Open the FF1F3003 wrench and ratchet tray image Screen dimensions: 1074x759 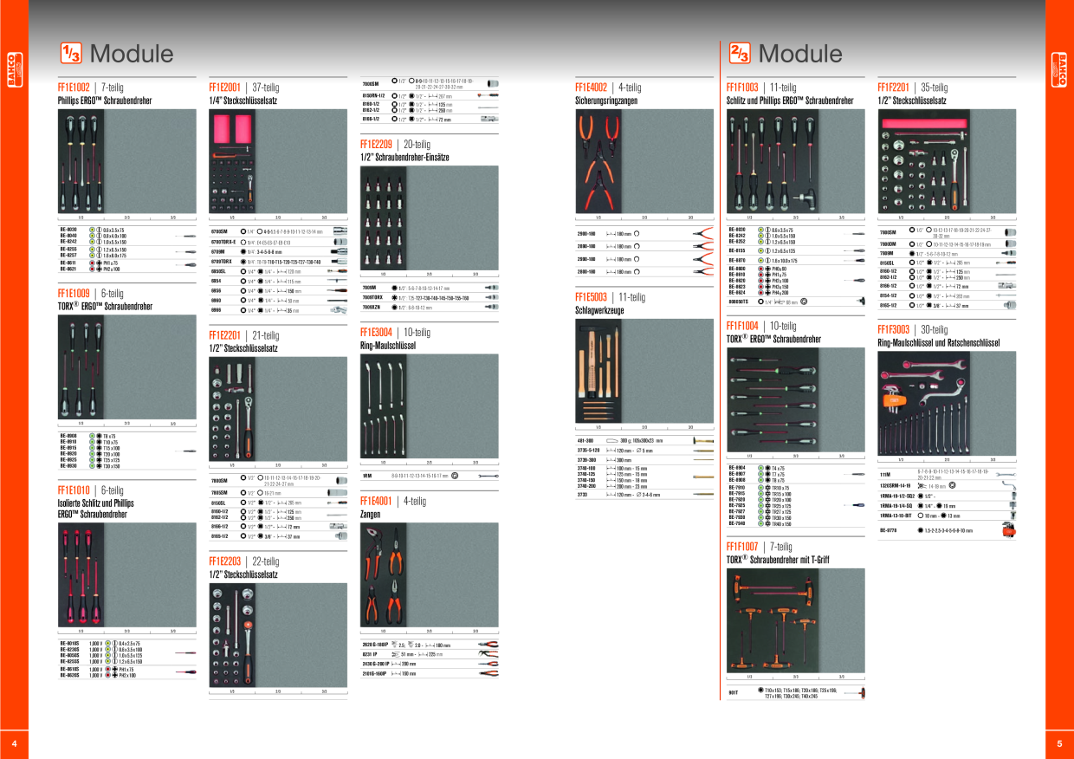(947, 403)
